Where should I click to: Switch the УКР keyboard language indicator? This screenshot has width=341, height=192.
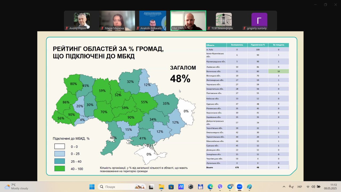(x=299, y=187)
